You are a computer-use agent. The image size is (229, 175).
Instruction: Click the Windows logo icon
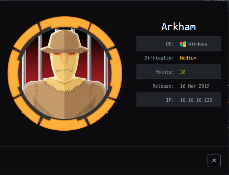tap(183, 44)
